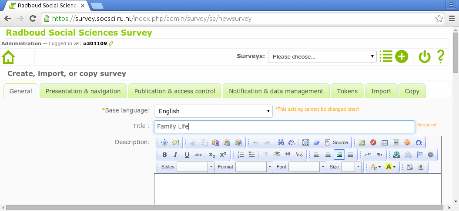Click the green power logout icon
The height and width of the screenshot is (211, 459).
[424, 57]
